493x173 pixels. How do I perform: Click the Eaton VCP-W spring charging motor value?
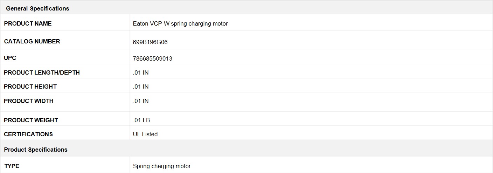(x=180, y=23)
